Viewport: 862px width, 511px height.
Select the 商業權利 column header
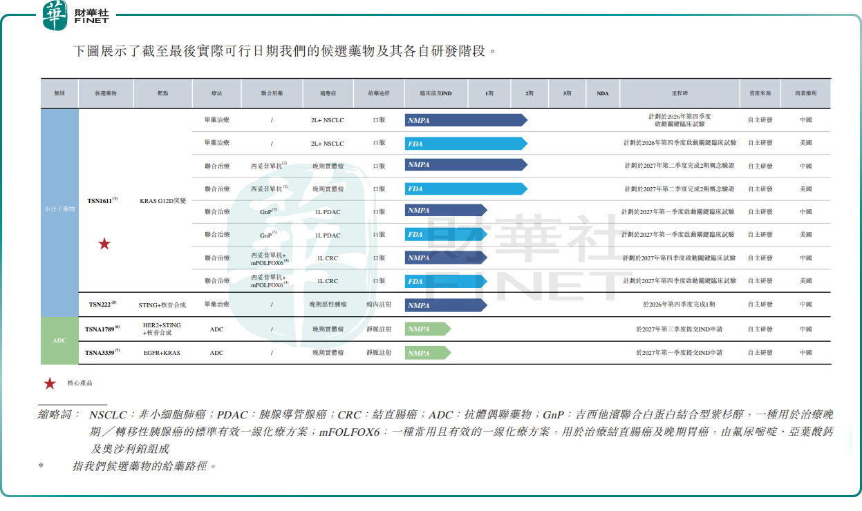pyautogui.click(x=806, y=93)
